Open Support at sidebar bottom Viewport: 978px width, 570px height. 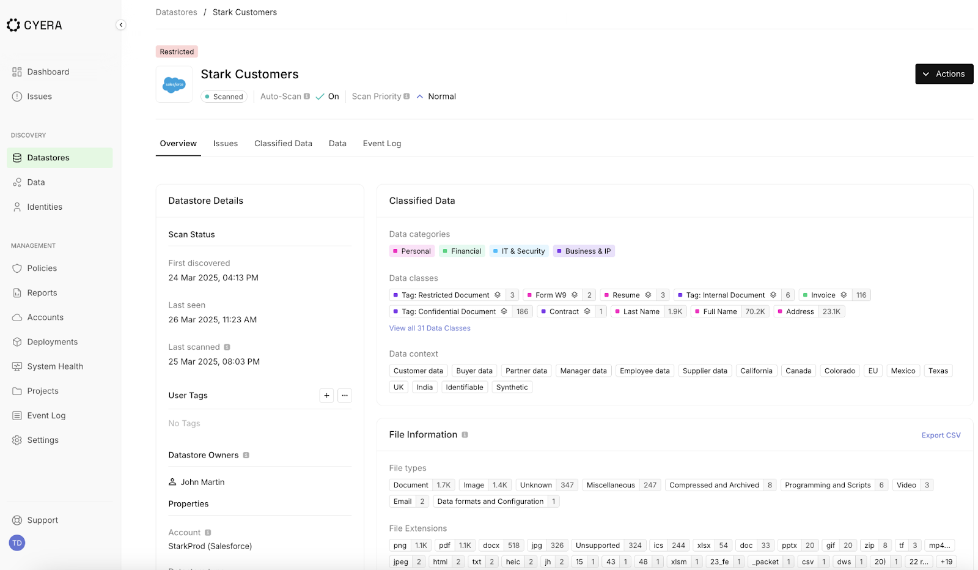coord(42,520)
